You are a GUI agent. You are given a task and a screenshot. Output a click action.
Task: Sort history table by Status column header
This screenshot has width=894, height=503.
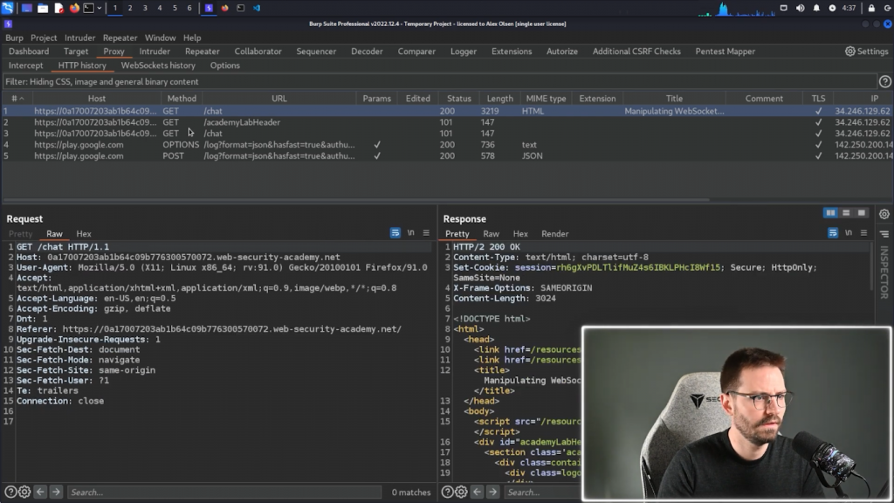[458, 99]
